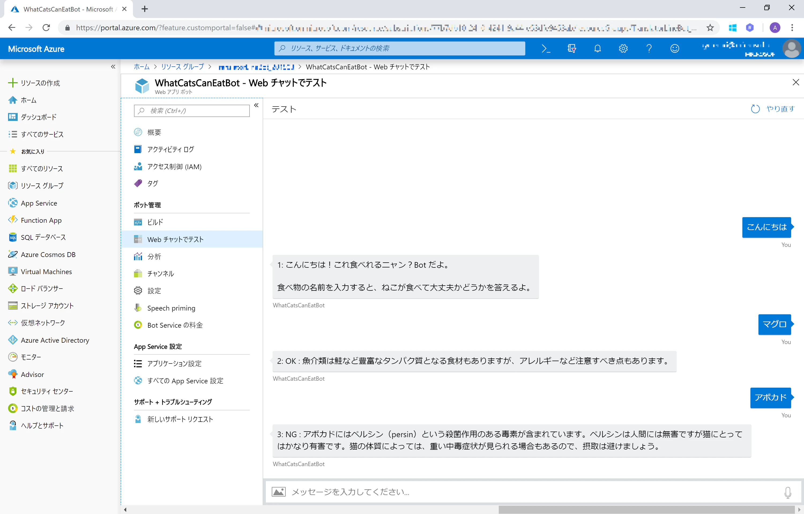The width and height of the screenshot is (804, 514).
Task: Open 概要 in resource menu
Action: coord(192,132)
